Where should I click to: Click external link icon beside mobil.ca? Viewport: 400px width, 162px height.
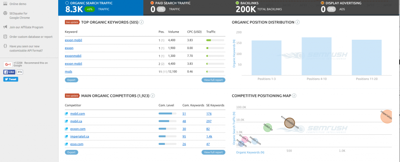coord(66,121)
